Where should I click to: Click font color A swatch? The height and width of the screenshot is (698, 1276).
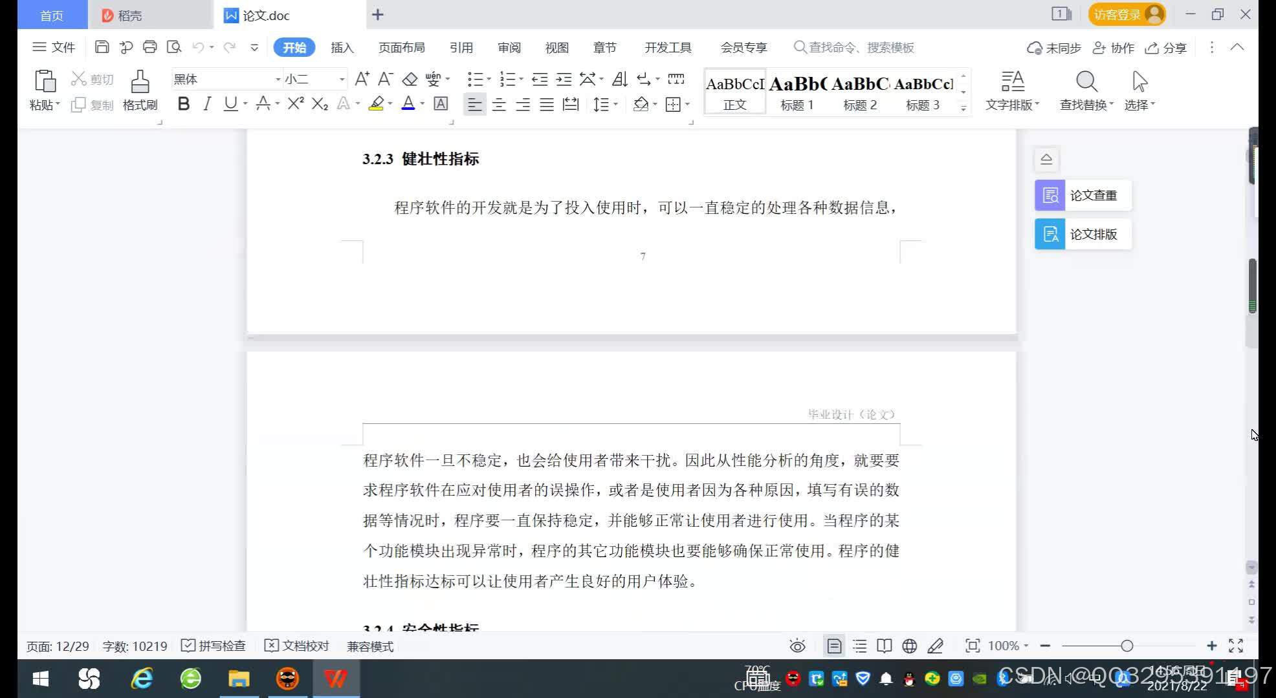point(408,103)
